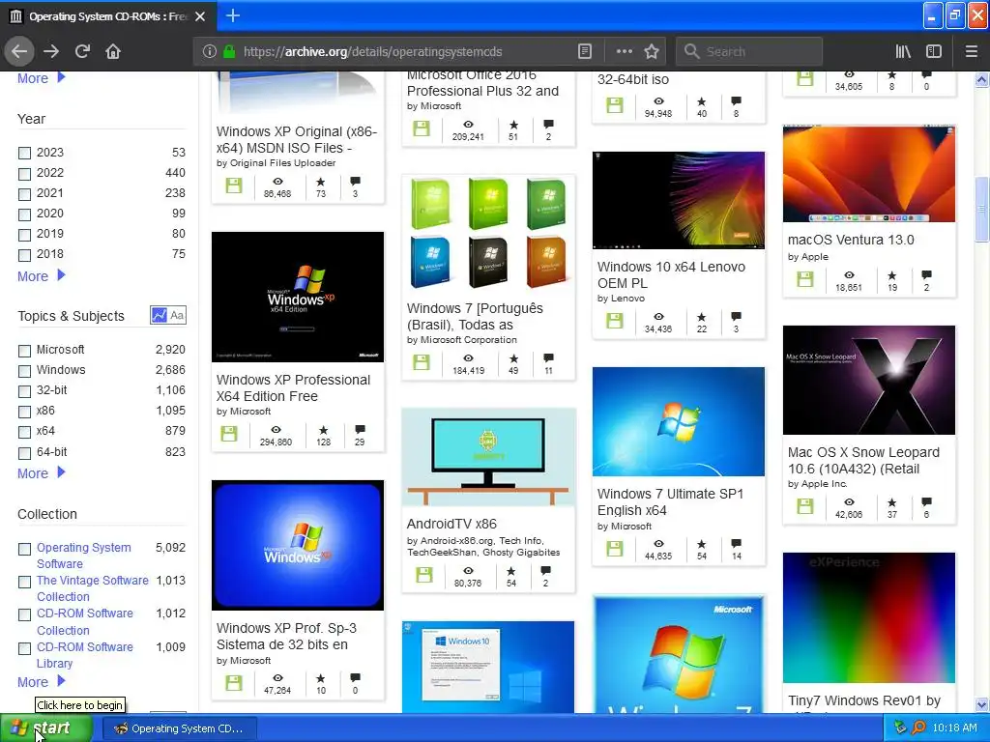Open the page actions three-dot menu
The height and width of the screenshot is (742, 990).
(624, 52)
